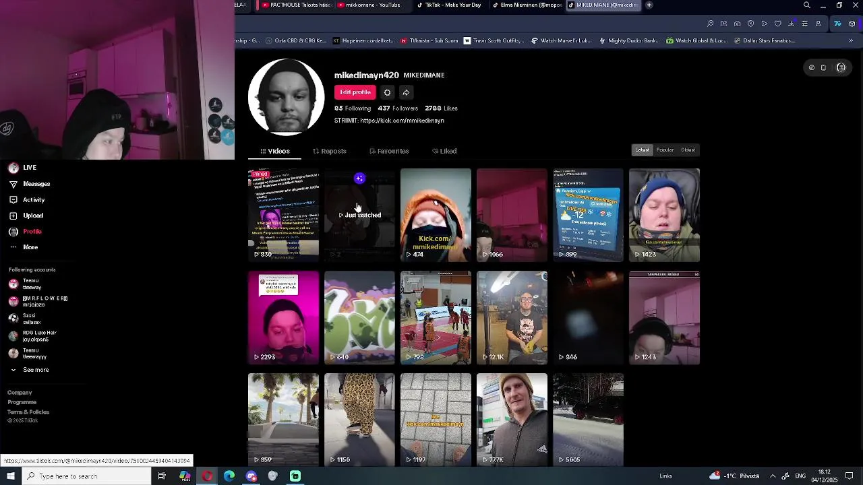Viewport: 863px width, 485px height.
Task: Open Travis Scott Outfits bookmark
Action: [x=494, y=40]
